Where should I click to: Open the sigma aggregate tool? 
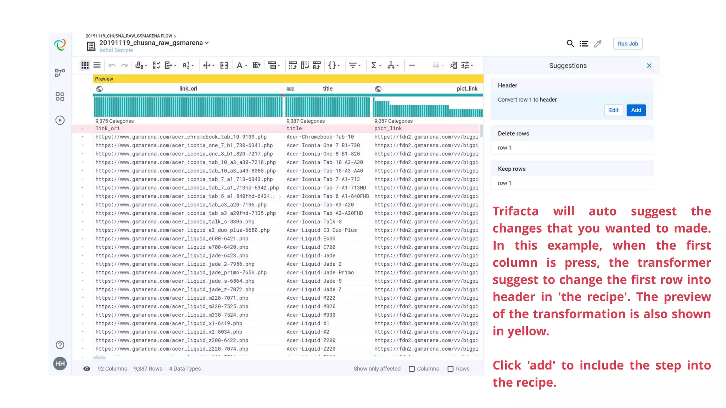376,65
